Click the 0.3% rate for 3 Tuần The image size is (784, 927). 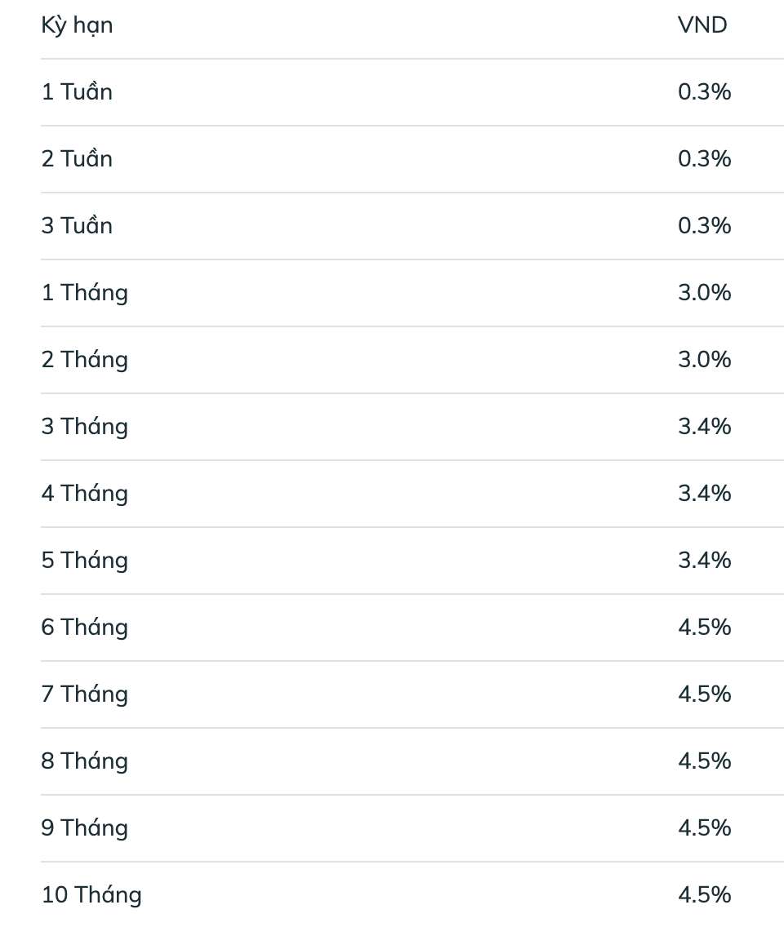[x=704, y=225]
